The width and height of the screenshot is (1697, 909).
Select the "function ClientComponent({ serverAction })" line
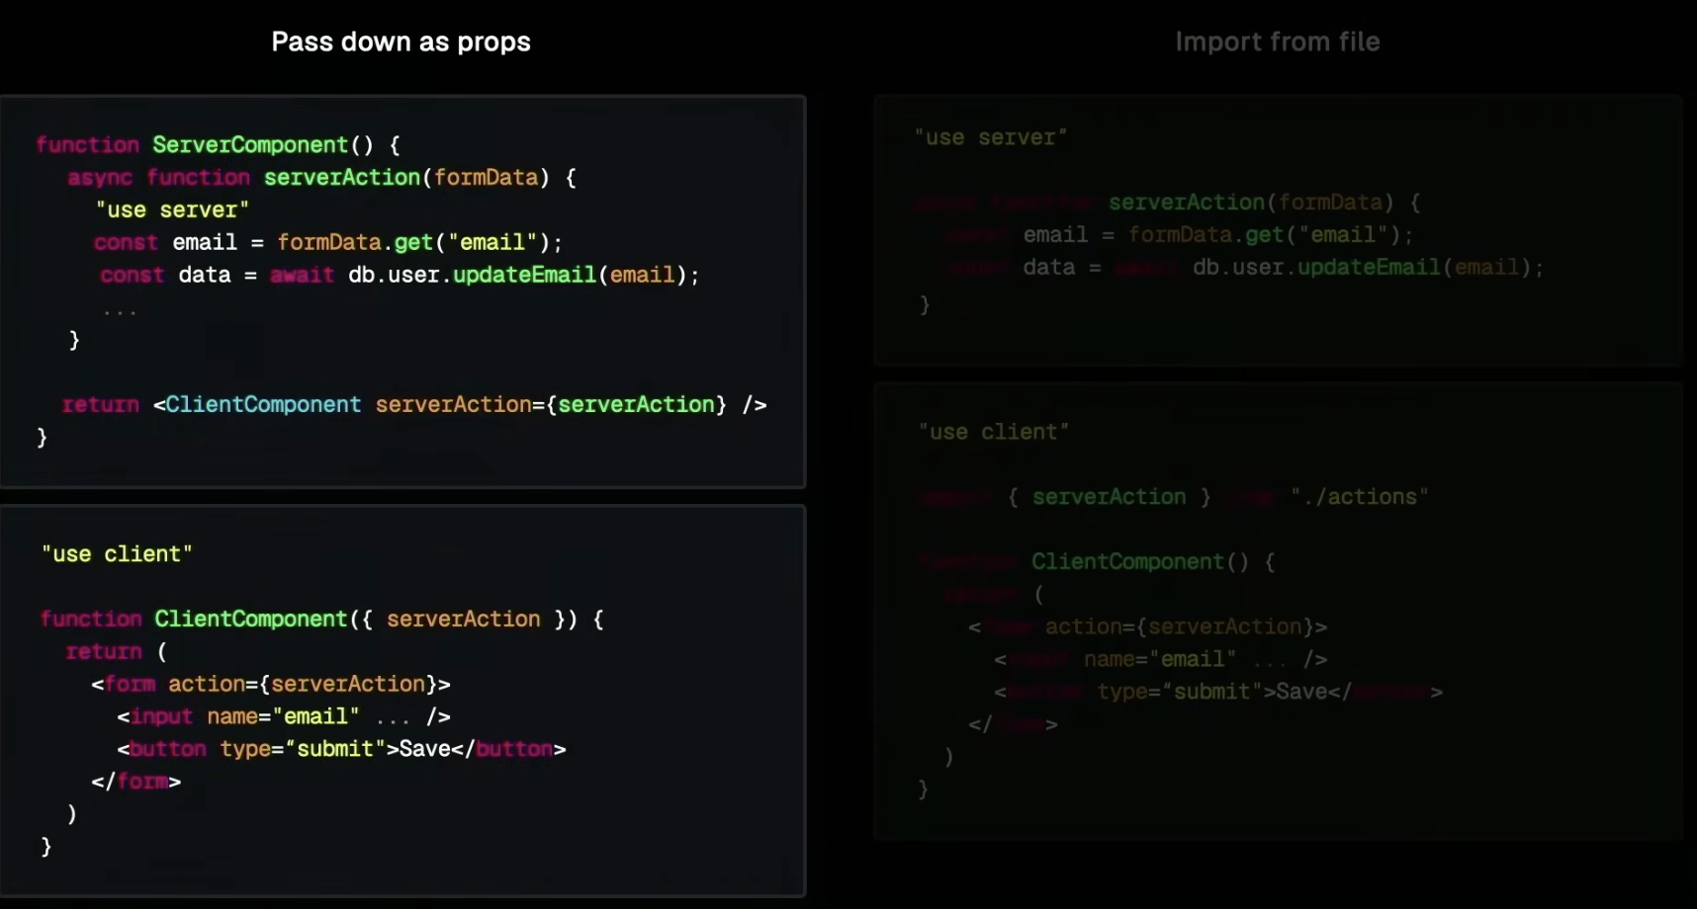[x=322, y=619]
